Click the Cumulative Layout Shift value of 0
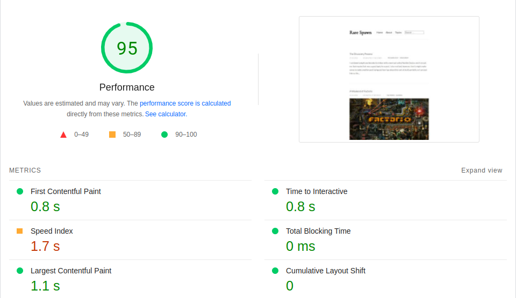 (x=290, y=286)
